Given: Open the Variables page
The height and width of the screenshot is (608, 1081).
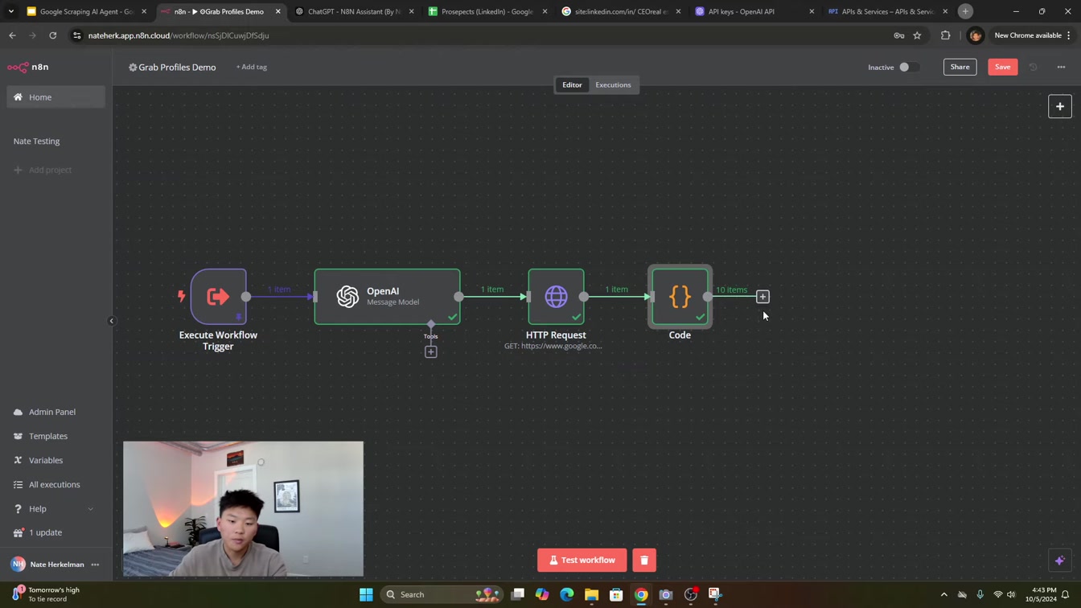Looking at the screenshot, I should tap(39, 460).
